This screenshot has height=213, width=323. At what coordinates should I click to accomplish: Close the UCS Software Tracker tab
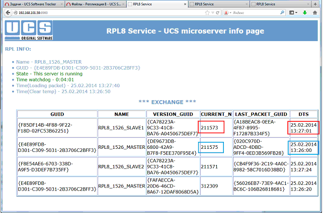61,4
